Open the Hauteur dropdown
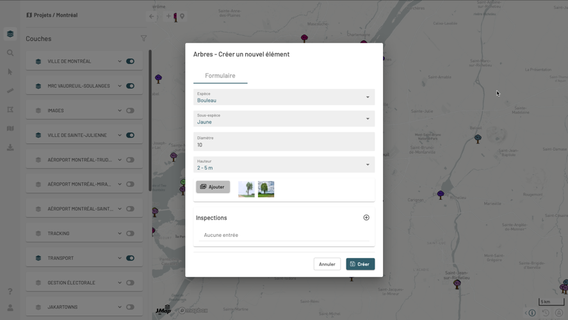Image resolution: width=568 pixels, height=320 pixels. (x=284, y=164)
